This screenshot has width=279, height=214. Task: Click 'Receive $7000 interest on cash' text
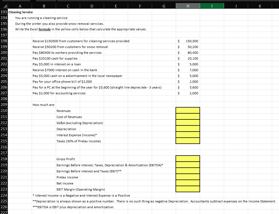[x=65, y=70]
